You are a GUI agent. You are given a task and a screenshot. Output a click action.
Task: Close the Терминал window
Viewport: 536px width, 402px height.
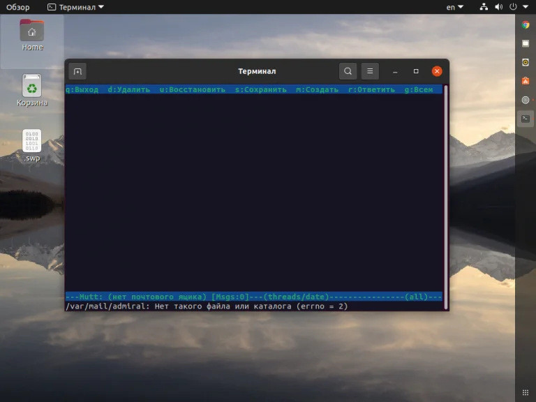tap(437, 71)
